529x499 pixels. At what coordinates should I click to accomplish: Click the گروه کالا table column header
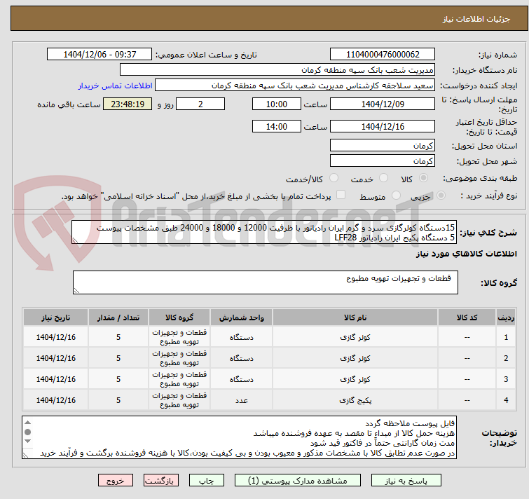pos(179,317)
